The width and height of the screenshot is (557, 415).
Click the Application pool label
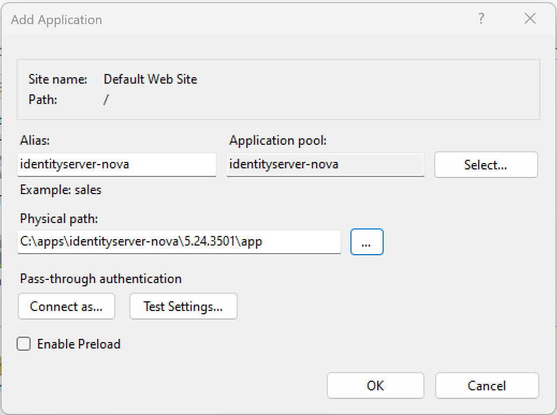click(x=278, y=140)
